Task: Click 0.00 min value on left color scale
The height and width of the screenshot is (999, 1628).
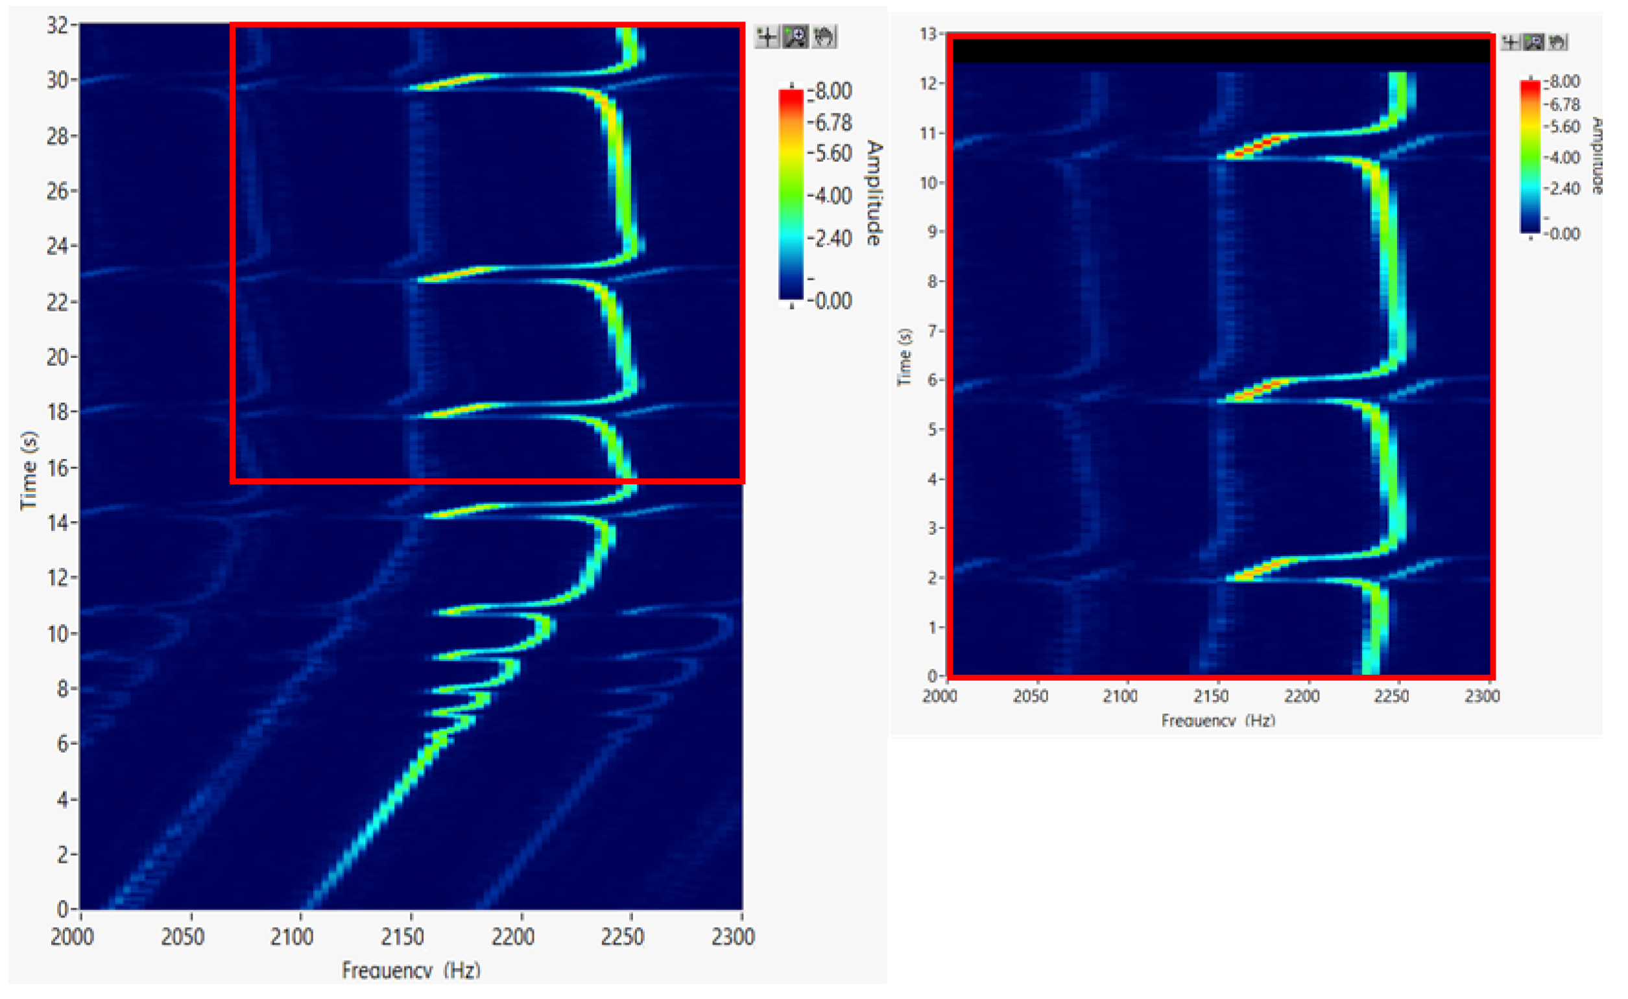Action: (x=833, y=301)
